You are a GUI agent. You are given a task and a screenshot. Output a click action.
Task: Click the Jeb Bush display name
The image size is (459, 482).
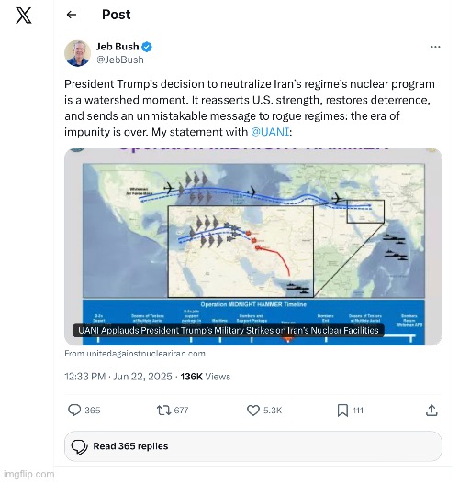click(118, 47)
